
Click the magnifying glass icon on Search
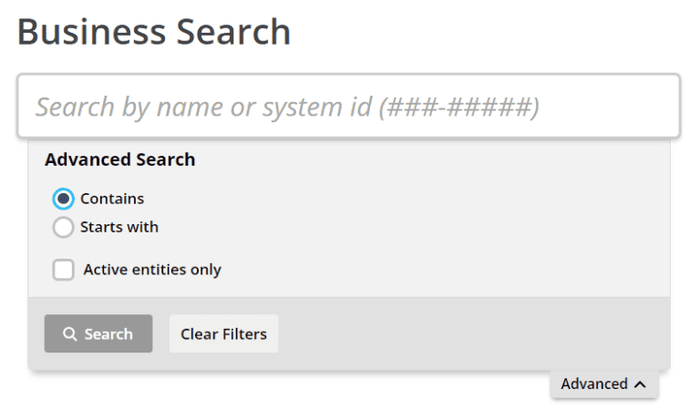tap(70, 334)
